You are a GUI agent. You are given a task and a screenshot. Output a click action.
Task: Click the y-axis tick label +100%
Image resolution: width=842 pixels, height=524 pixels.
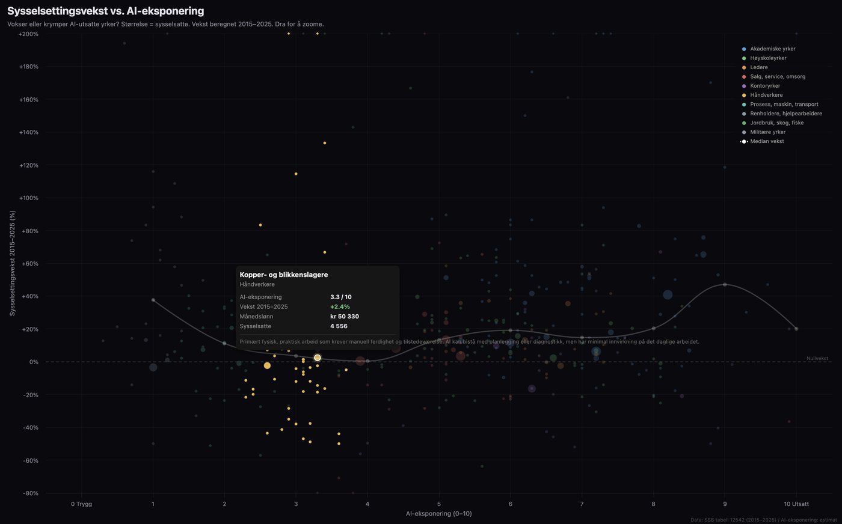click(x=28, y=198)
